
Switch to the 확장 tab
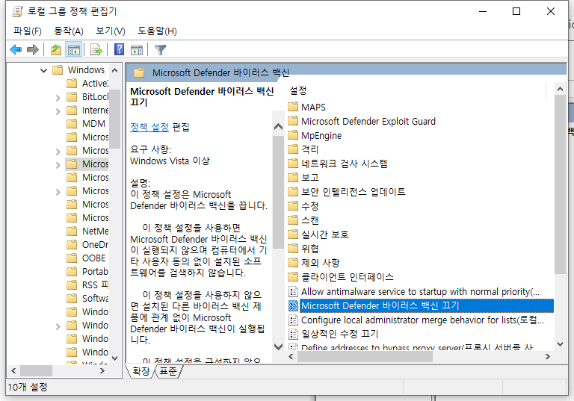141,371
